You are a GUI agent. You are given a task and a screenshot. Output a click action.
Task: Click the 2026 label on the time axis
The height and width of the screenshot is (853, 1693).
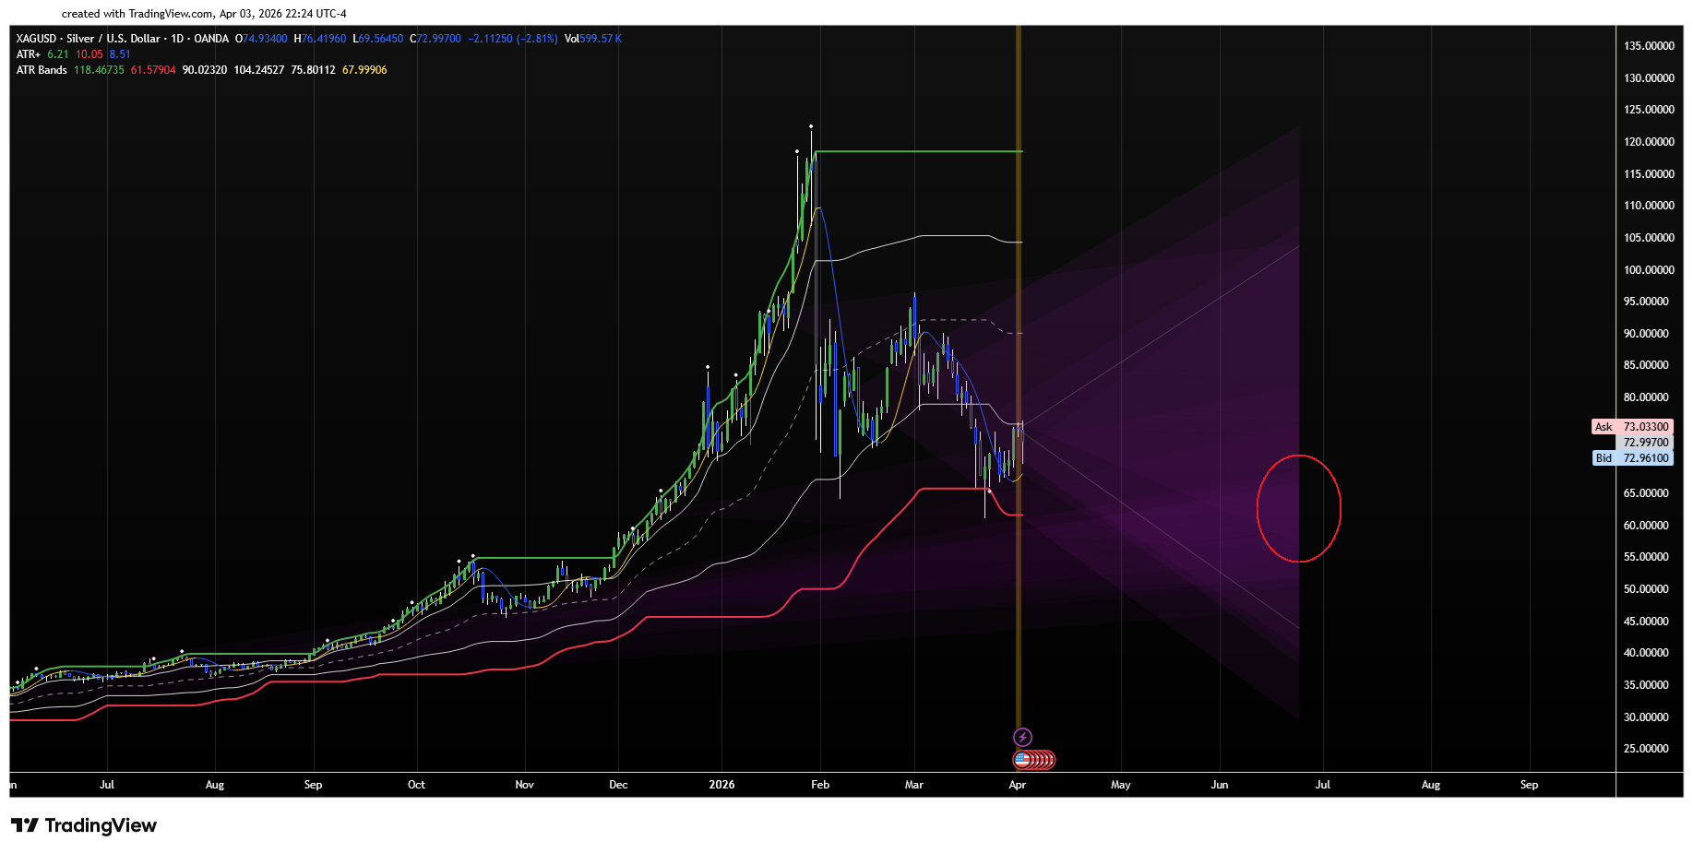pos(721,785)
